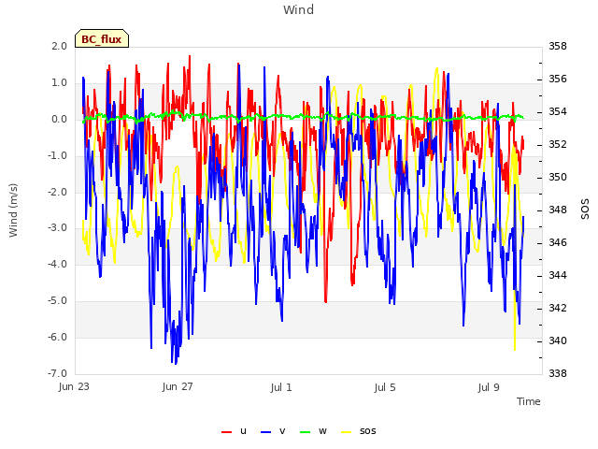Viewport: 598px width, 449px height.
Task: Click the Wind chart title
Action: [299, 9]
